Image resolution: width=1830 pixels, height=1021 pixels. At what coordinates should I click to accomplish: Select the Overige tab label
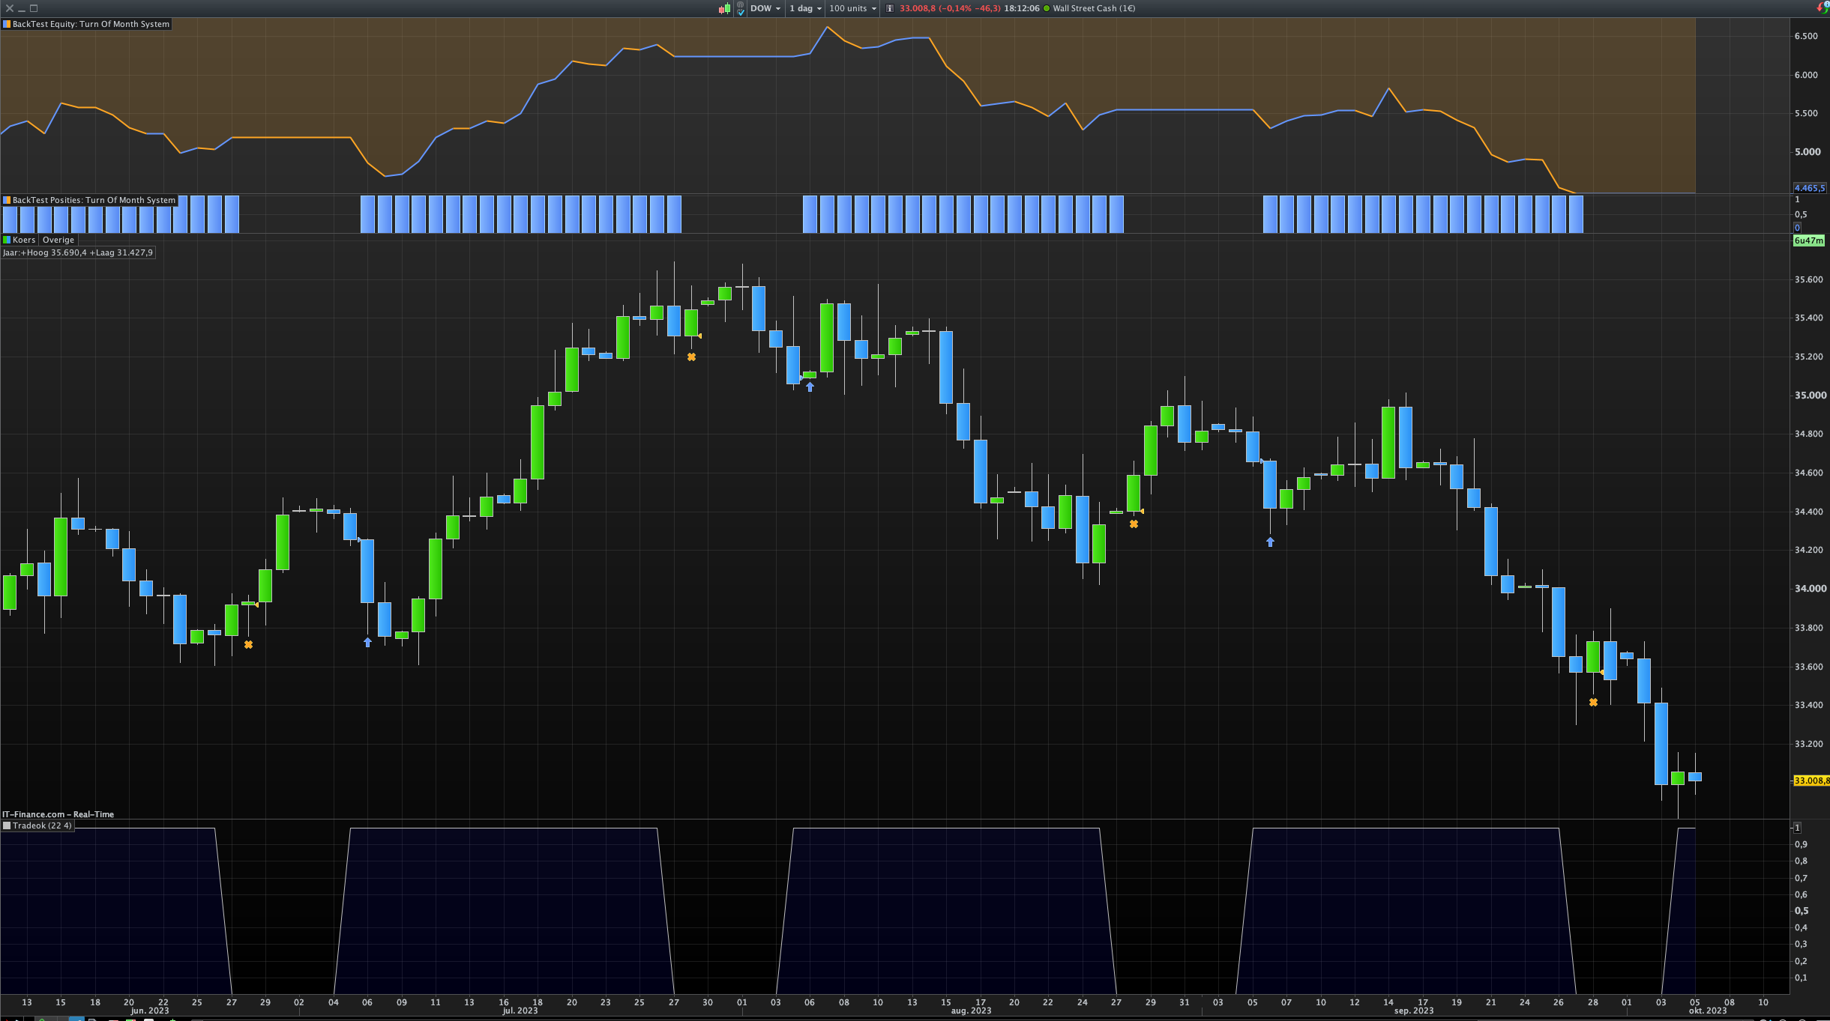click(x=58, y=240)
